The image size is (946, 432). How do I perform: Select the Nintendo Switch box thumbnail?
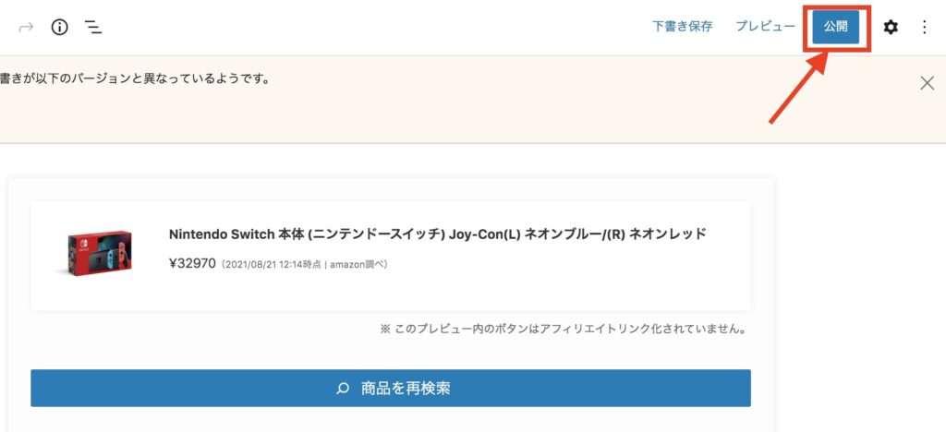tap(100, 252)
